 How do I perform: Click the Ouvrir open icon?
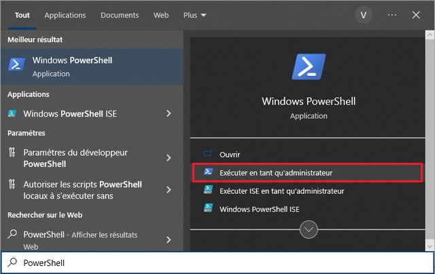208,153
